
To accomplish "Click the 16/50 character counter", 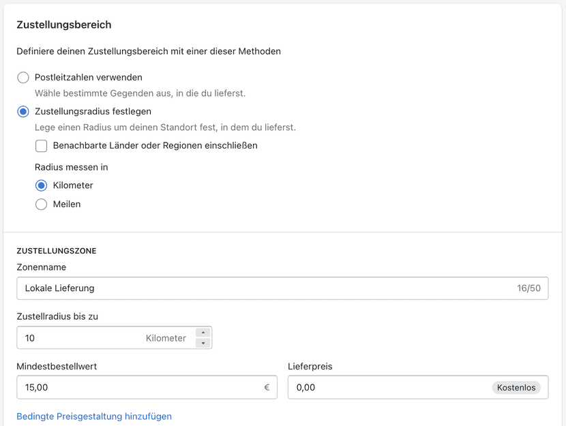I will pos(528,288).
